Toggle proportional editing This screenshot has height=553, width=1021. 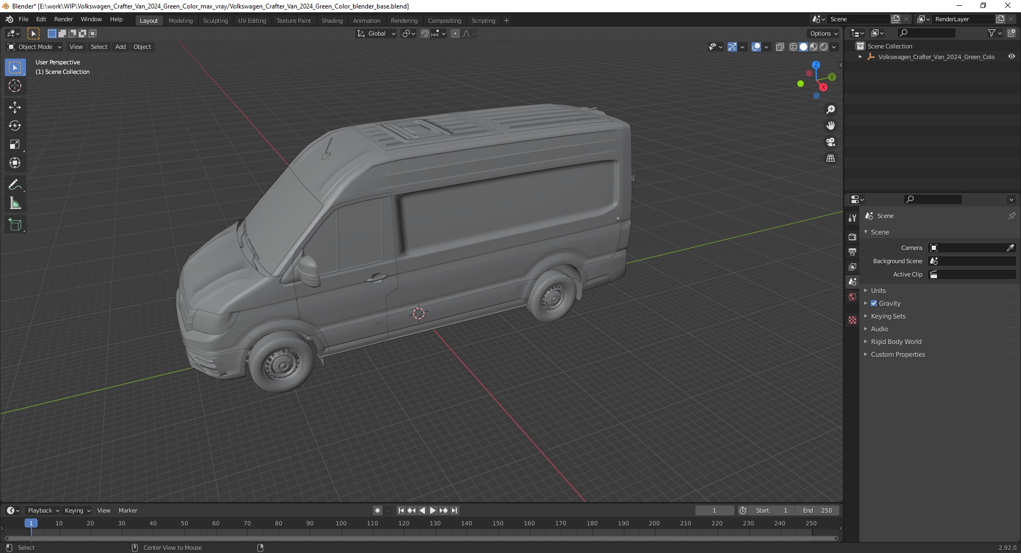455,33
